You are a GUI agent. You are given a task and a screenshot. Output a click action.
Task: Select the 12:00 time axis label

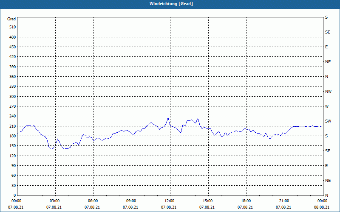[x=170, y=201]
